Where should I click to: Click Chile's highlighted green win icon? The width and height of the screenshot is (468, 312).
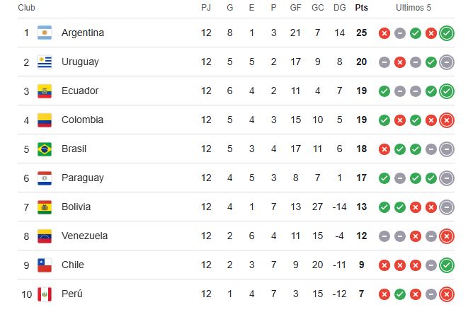[447, 265]
